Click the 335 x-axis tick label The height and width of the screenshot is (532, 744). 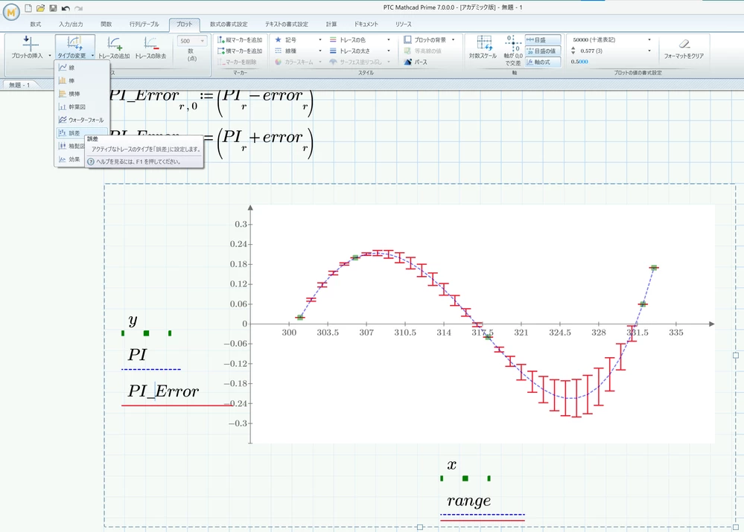[x=676, y=333]
